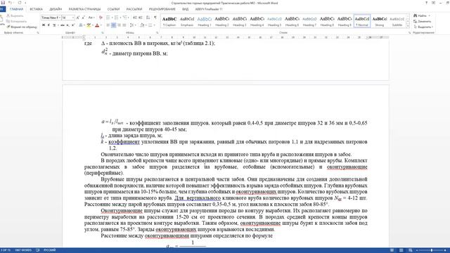Click the word count in status bar

coord(23,250)
